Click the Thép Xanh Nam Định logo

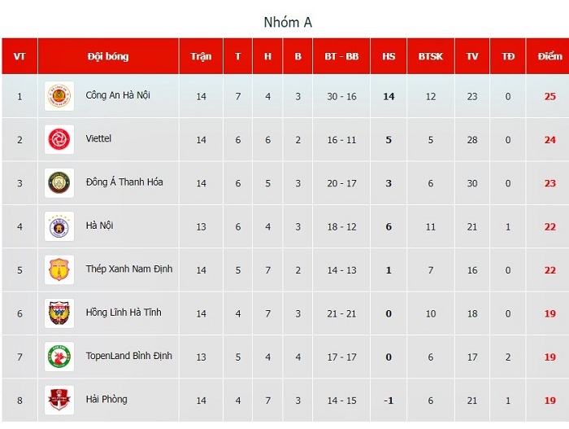pyautogui.click(x=59, y=269)
